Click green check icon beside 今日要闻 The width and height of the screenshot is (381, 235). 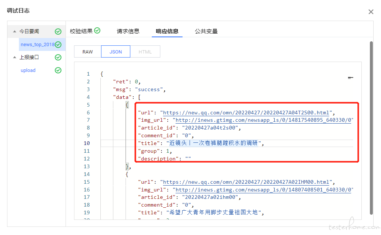[58, 32]
